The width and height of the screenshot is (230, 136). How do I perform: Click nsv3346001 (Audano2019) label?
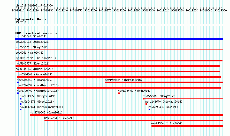coord(35,74)
